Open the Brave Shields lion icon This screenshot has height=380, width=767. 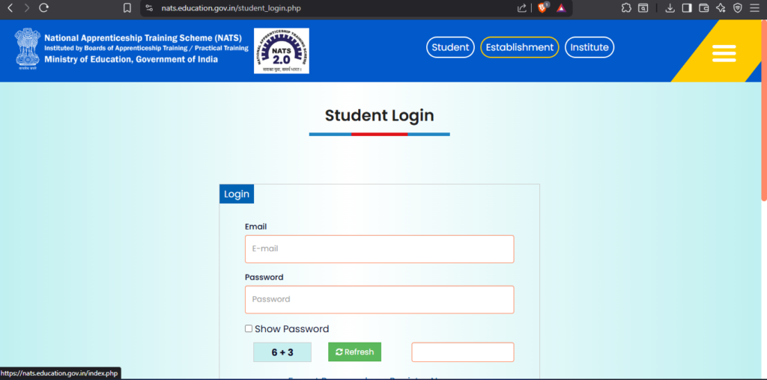542,7
